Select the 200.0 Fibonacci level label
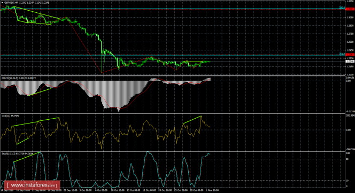355x193 pixels. point(342,7)
